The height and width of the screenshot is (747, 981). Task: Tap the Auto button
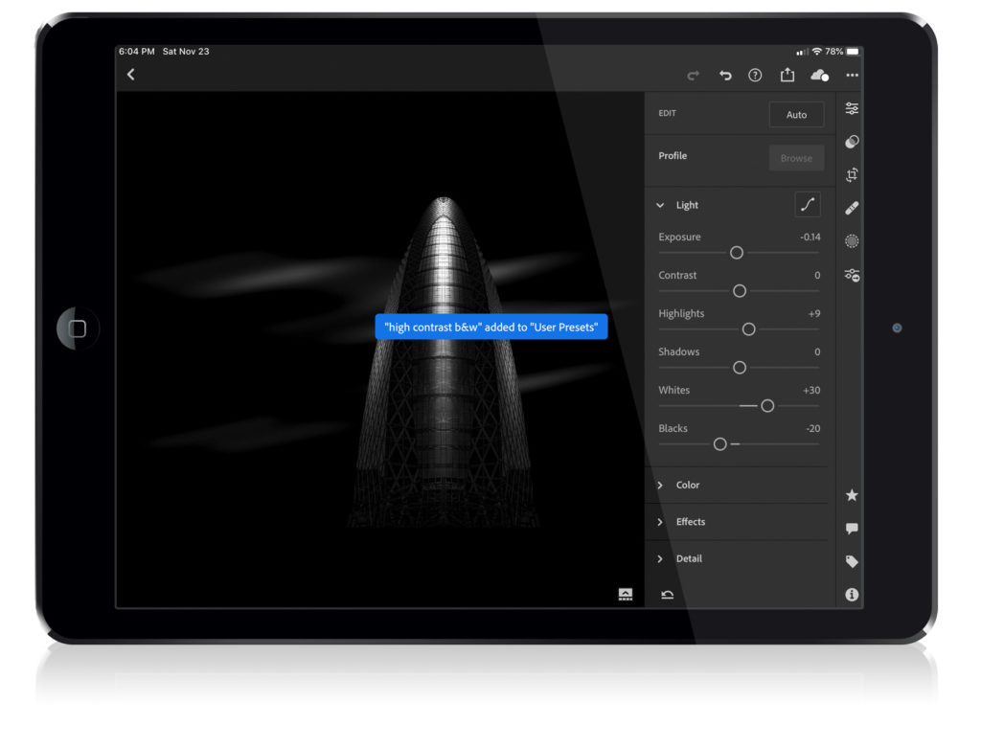(x=796, y=115)
